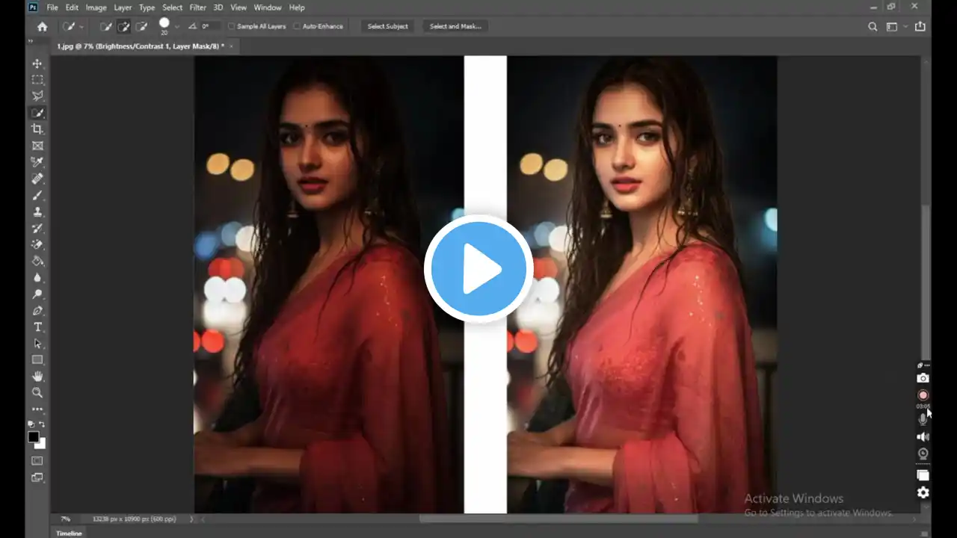This screenshot has height=538, width=957.
Task: Select the Rectangle shape tool
Action: point(37,360)
